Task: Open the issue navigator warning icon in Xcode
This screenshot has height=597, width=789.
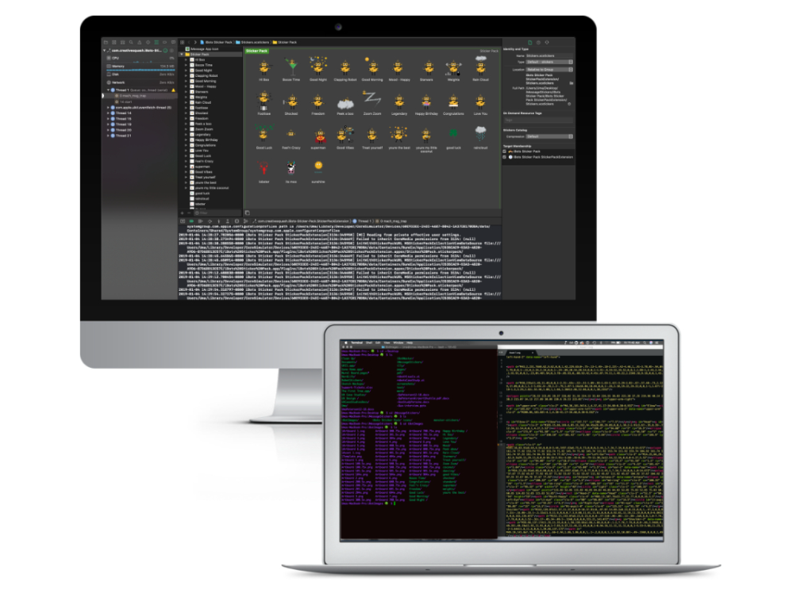Action: click(x=140, y=42)
